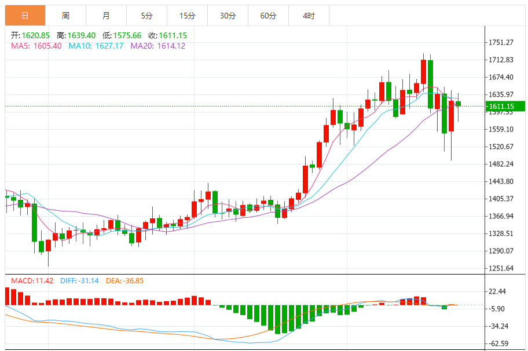
Task: Open the 60分 interval tab
Action: point(268,16)
